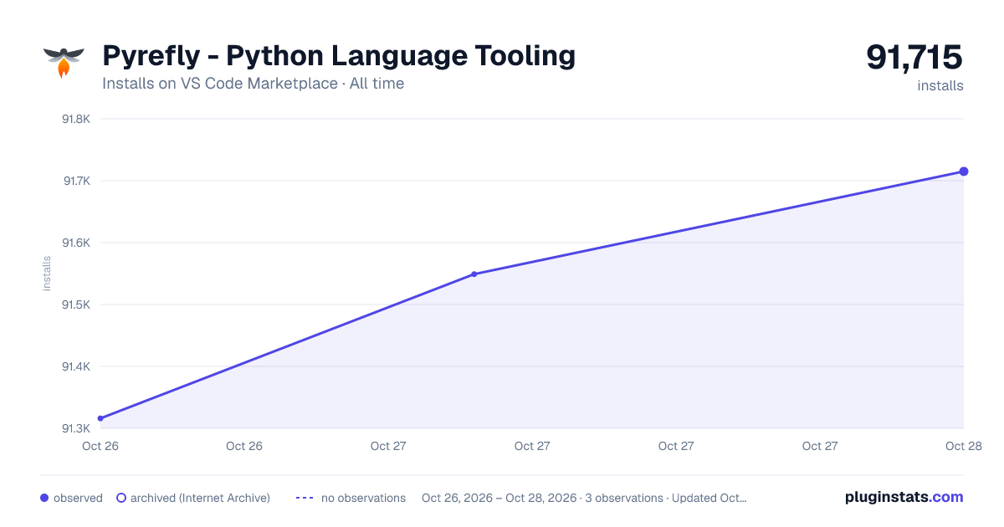Click the Oct 28 data point on the line
This screenshot has height=527, width=1004.
coord(964,171)
